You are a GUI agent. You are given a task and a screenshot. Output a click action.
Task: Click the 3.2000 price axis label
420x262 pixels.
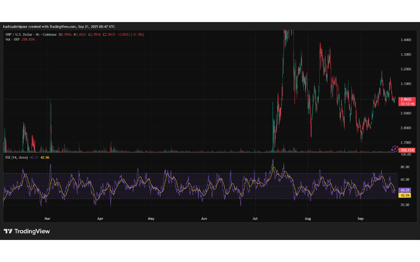point(406,69)
